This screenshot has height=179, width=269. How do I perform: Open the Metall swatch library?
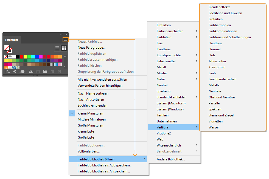(x=173, y=67)
